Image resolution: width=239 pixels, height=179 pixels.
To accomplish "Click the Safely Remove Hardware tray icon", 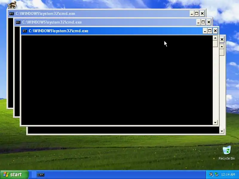I will pos(216,174).
